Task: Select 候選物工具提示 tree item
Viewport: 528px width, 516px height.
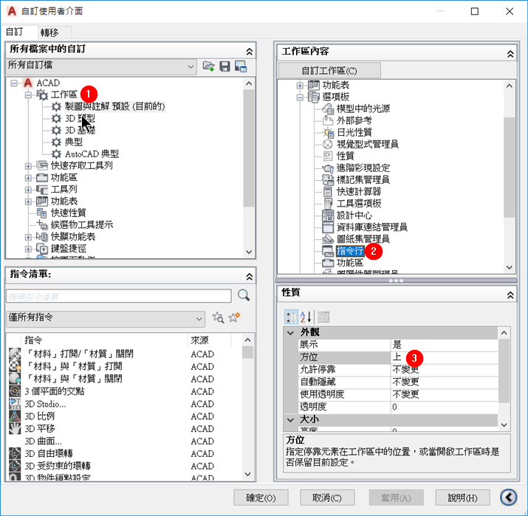Action: coord(82,225)
